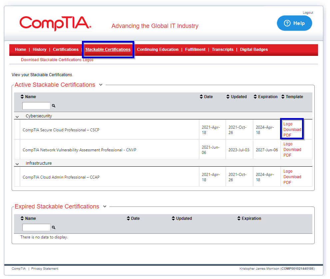The width and height of the screenshot is (330, 279).
Task: Sort active certifications by Updated
Action: click(x=236, y=97)
